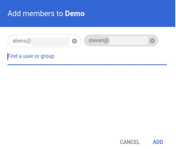Focus the "Find a user or group" field
Viewport: 176px width, 149px height.
(87, 56)
